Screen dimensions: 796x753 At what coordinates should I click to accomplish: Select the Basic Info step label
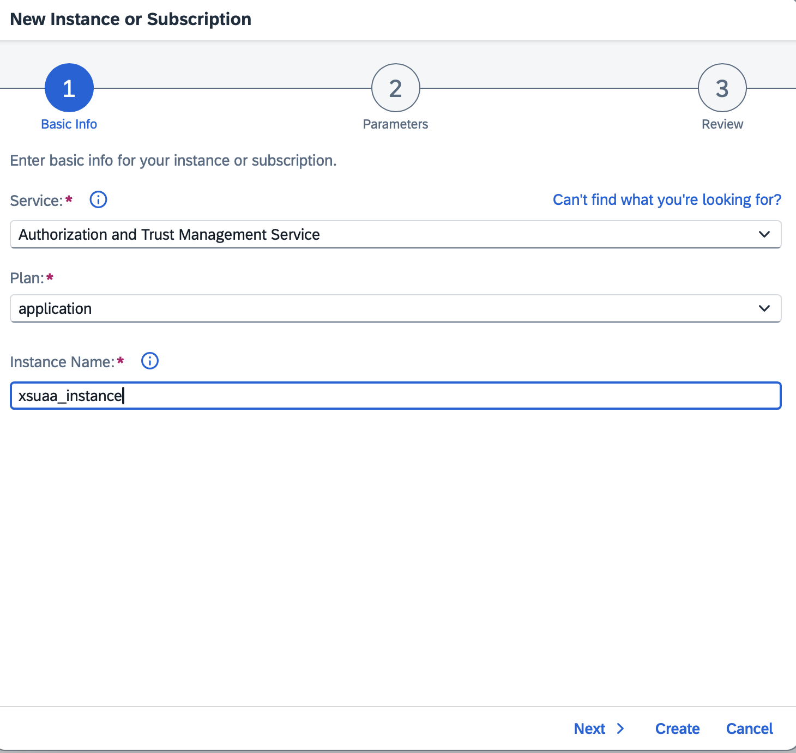tap(69, 124)
